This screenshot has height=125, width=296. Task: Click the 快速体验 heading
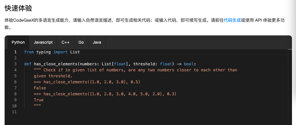click(x=18, y=8)
